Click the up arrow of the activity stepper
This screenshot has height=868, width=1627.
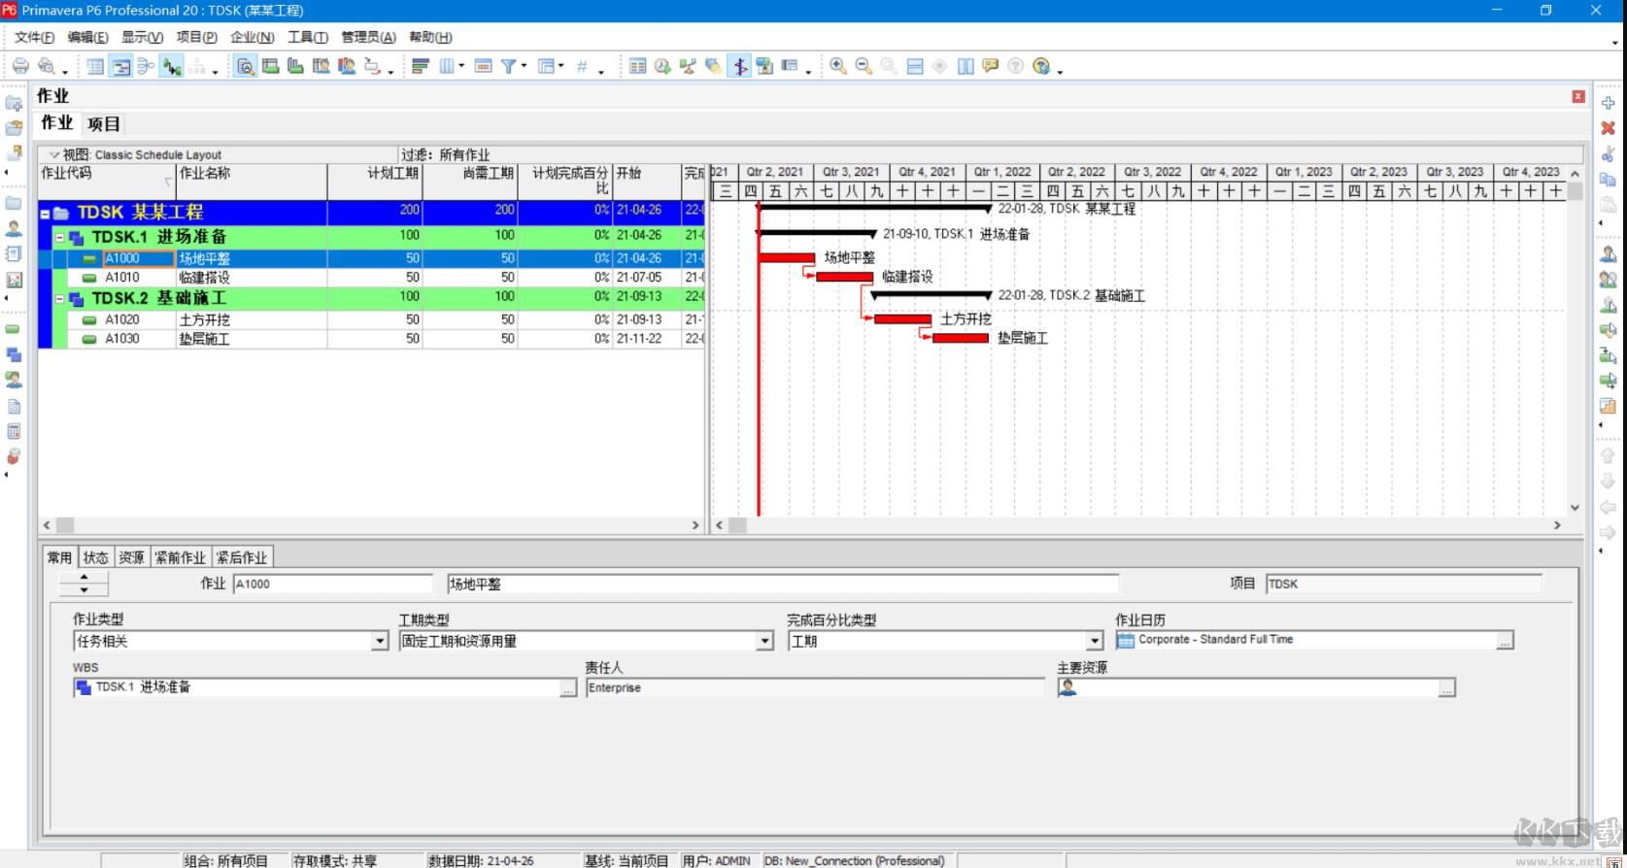[84, 578]
